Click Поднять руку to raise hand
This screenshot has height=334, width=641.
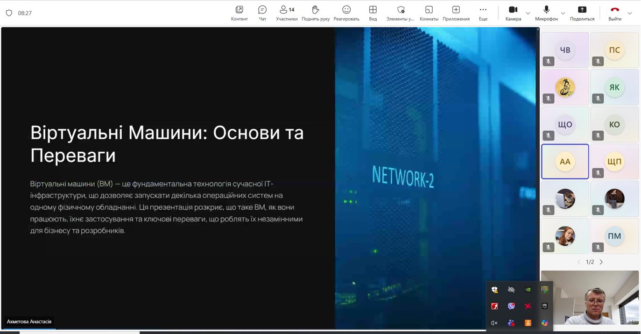pos(316,13)
